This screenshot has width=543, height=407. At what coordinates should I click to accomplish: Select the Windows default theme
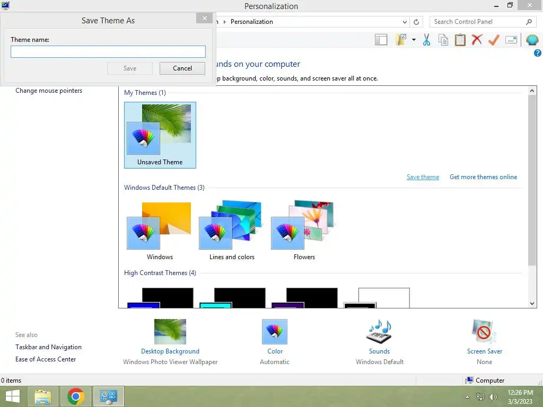coord(160,231)
